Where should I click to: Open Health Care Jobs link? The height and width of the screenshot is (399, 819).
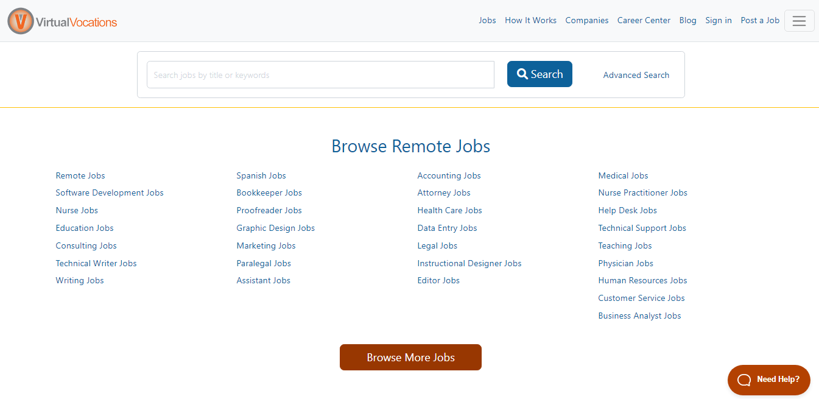point(449,210)
